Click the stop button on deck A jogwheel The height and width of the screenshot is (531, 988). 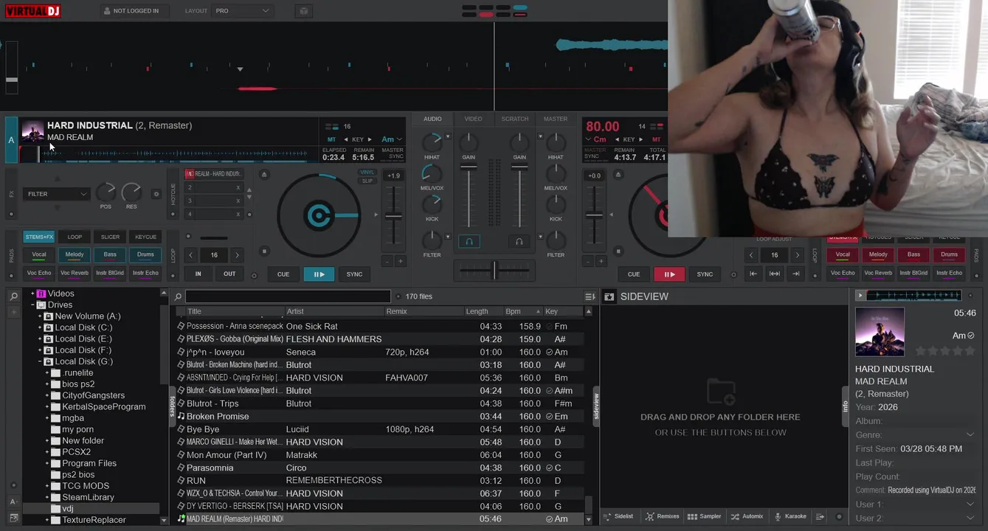265,251
